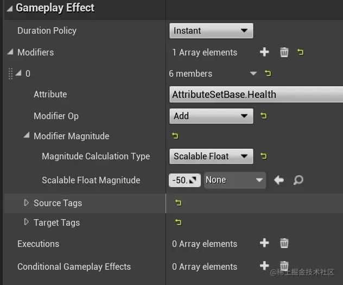Empty the Modifiers array with trash icon
Screen dimensions: 343x285
284,52
